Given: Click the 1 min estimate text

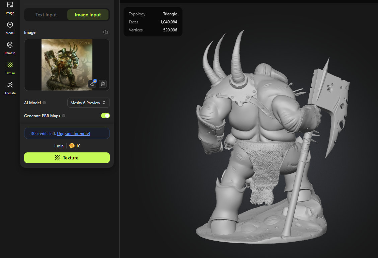Looking at the screenshot, I should click(x=59, y=146).
